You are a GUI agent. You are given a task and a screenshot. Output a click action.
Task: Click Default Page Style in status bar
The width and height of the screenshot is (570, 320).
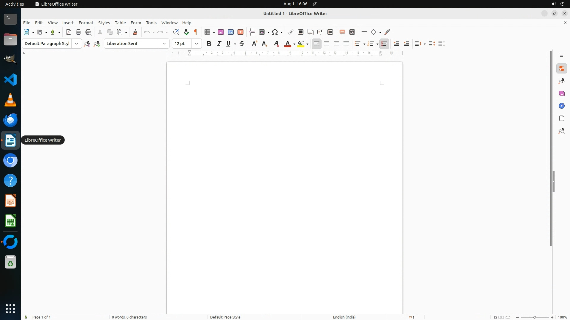(x=225, y=317)
